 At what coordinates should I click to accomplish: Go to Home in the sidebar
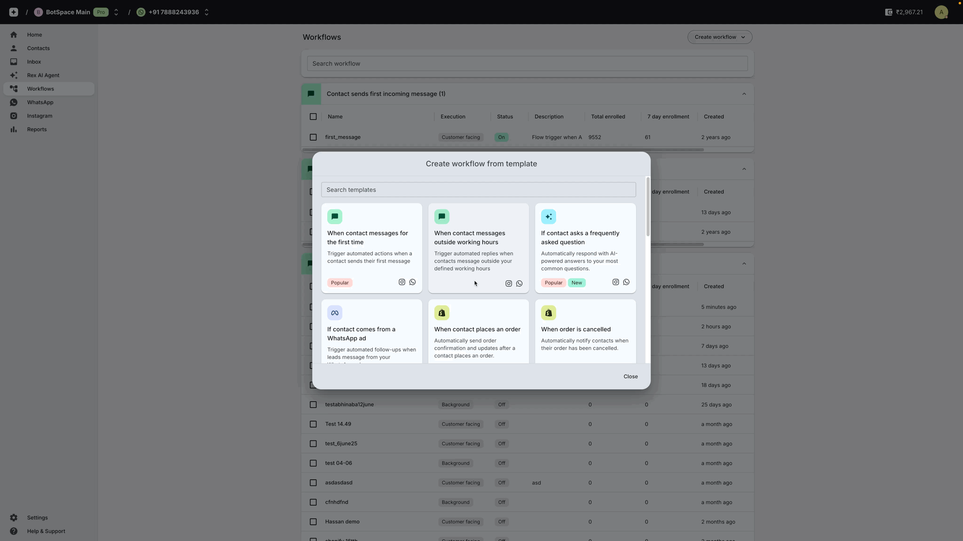click(49, 35)
